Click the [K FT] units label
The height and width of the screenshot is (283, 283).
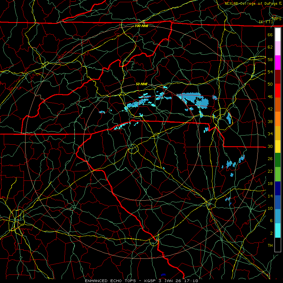[x=266, y=22]
